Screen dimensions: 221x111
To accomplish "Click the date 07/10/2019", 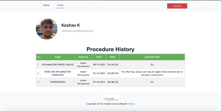I will [x=99, y=82].
